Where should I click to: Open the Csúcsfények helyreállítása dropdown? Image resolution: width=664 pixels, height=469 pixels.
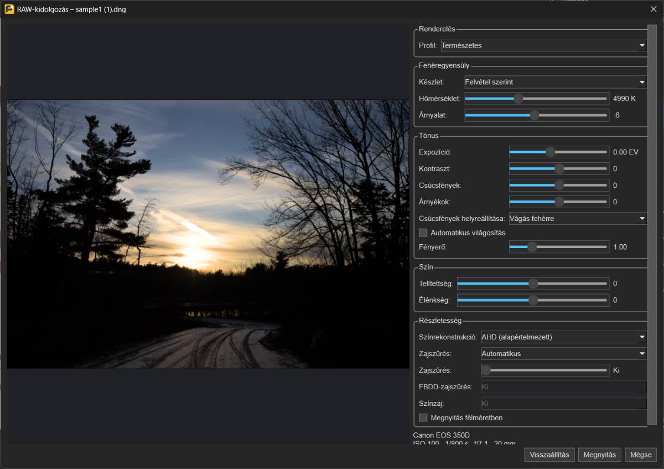pyautogui.click(x=578, y=219)
